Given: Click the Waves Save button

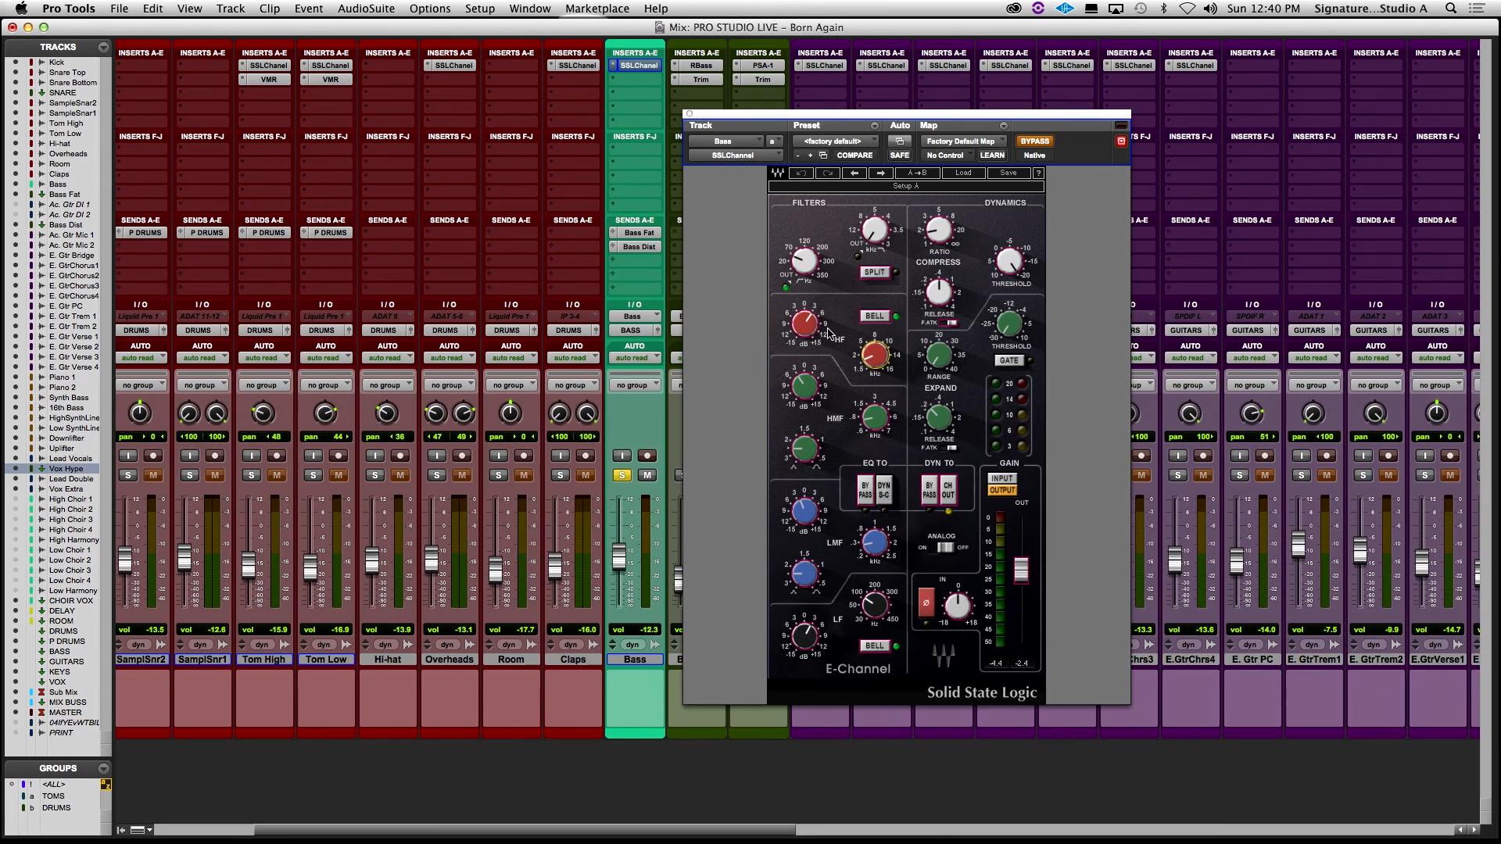Looking at the screenshot, I should [x=1008, y=173].
